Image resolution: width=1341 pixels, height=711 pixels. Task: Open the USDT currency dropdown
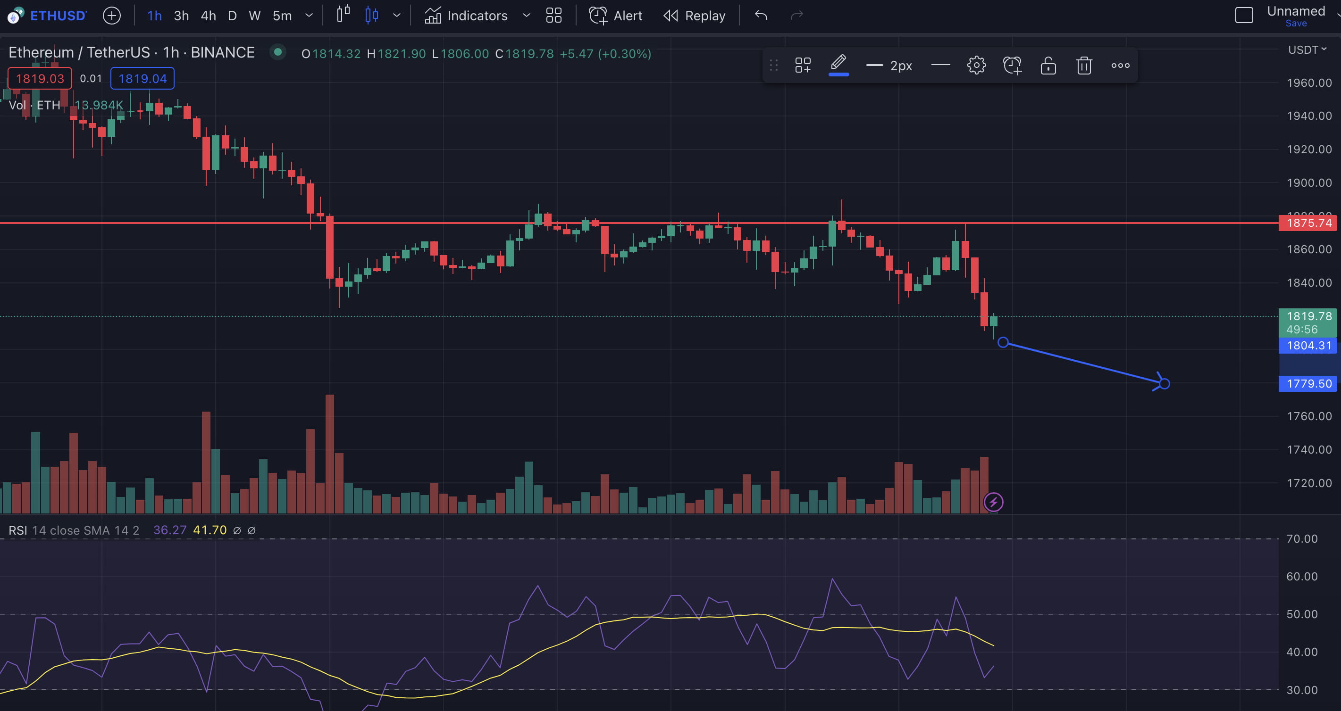click(1307, 50)
